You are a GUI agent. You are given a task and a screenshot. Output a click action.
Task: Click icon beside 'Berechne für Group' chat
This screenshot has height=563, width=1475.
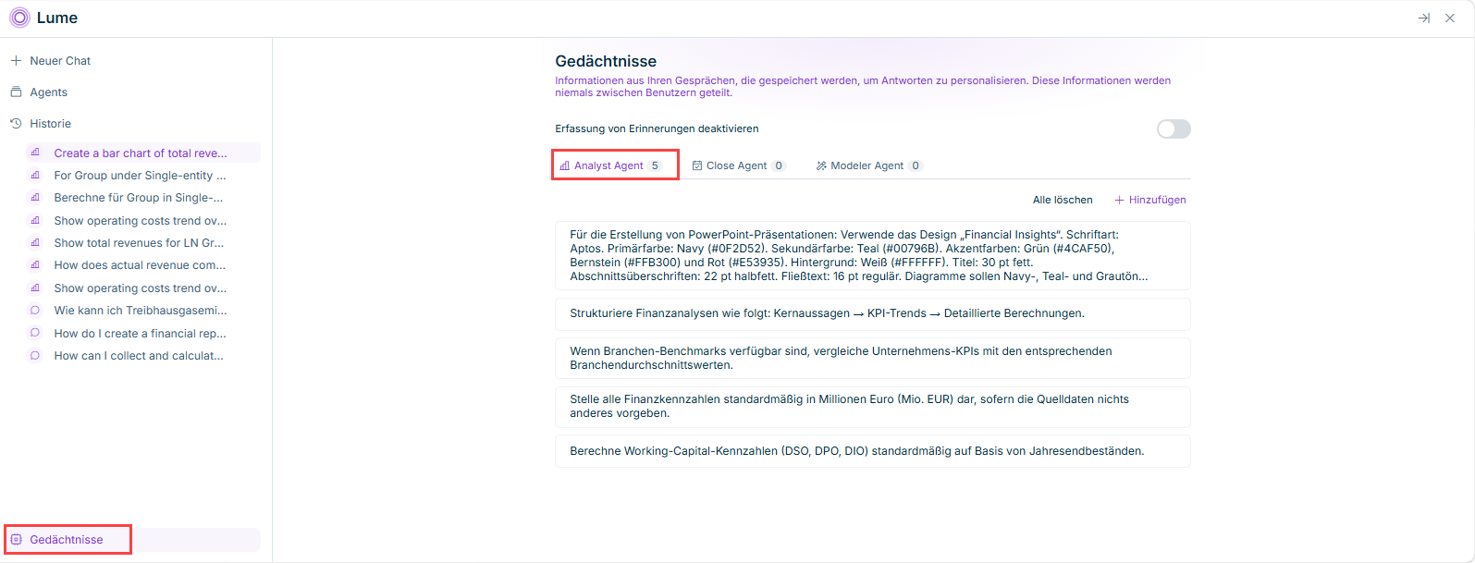pyautogui.click(x=35, y=198)
